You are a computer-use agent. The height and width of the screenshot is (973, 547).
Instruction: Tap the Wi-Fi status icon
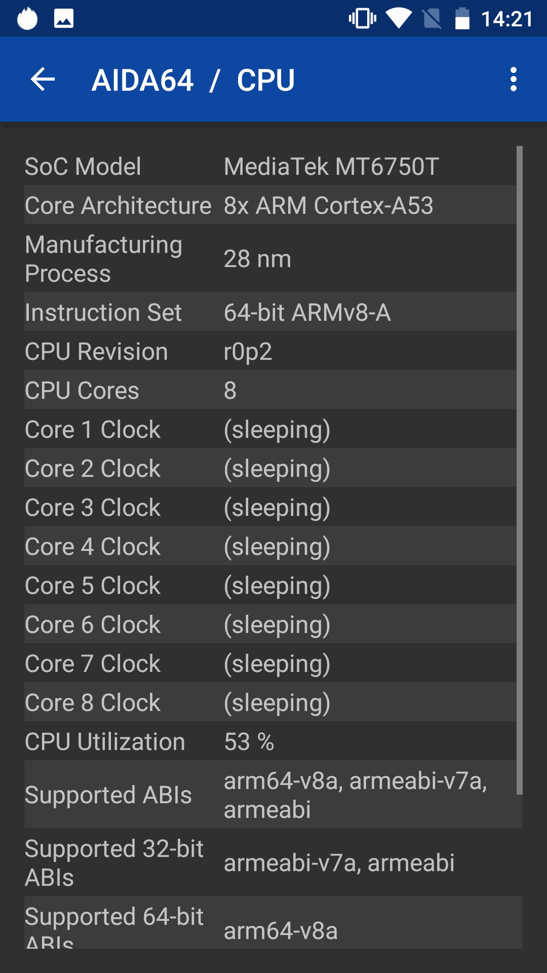(x=399, y=19)
